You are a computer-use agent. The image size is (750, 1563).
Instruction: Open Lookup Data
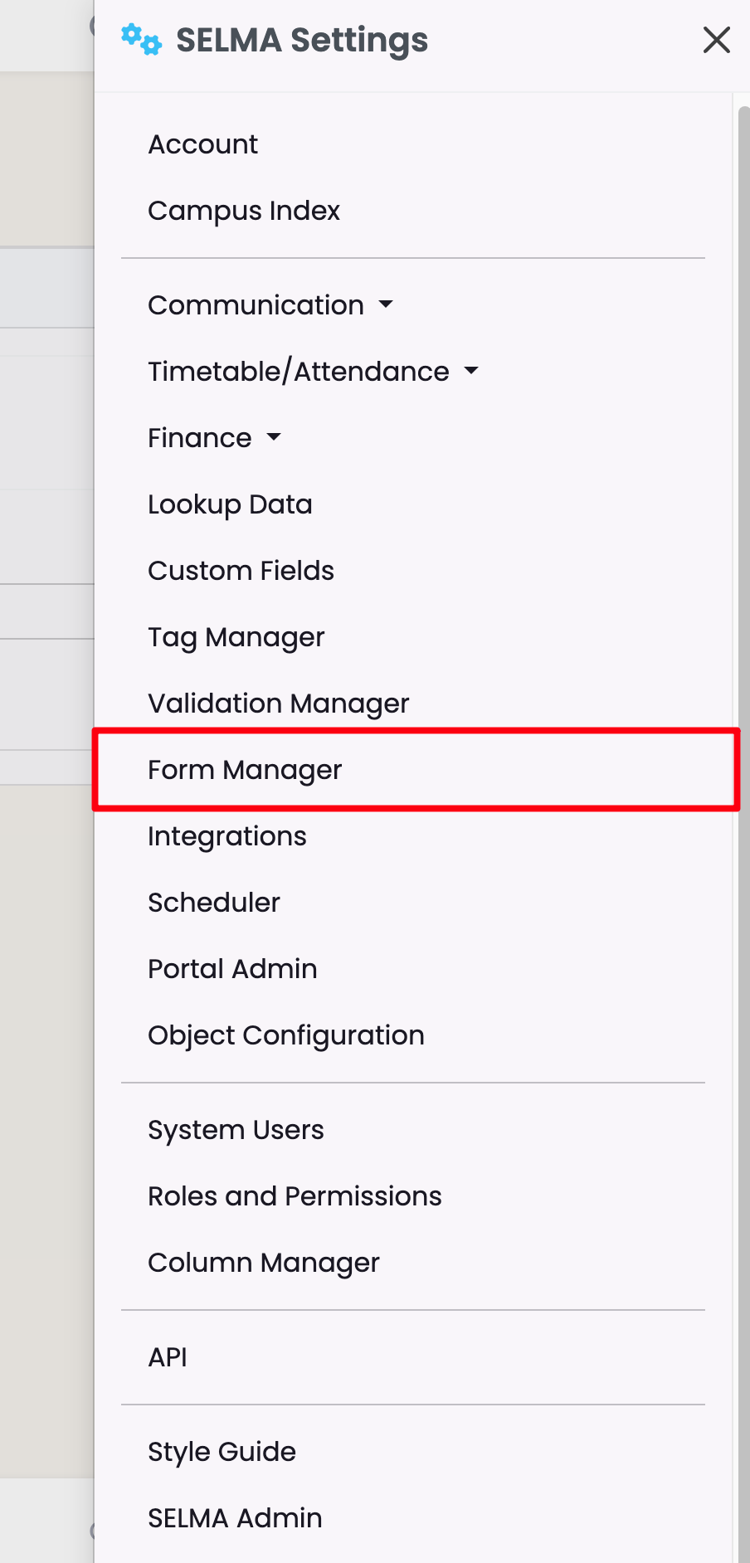230,504
